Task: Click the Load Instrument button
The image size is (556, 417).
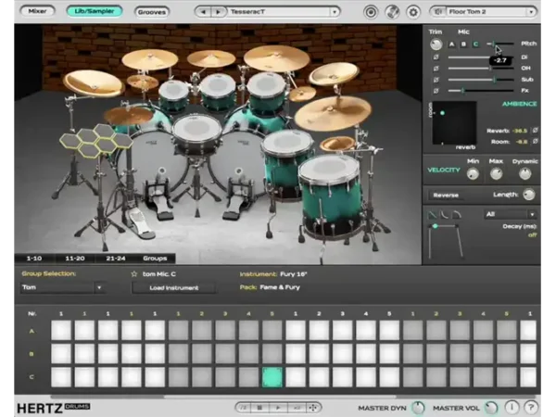Action: click(x=174, y=287)
